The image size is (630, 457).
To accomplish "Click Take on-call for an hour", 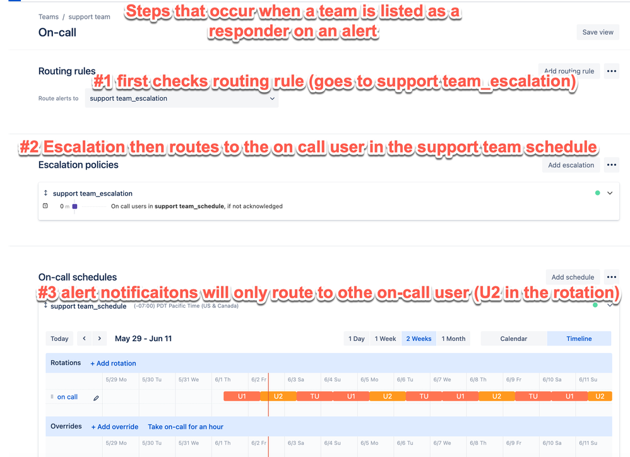I will tap(186, 427).
